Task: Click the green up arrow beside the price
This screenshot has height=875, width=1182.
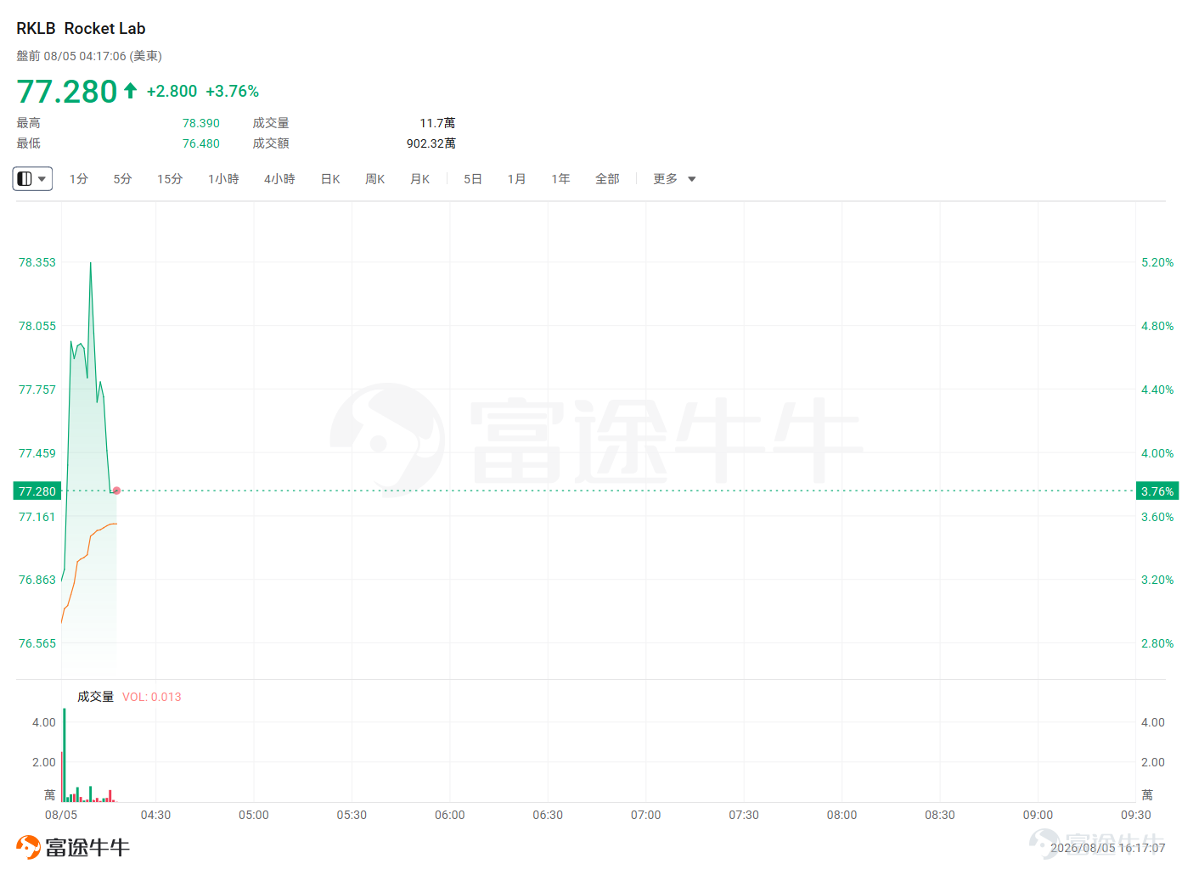Action: 131,91
